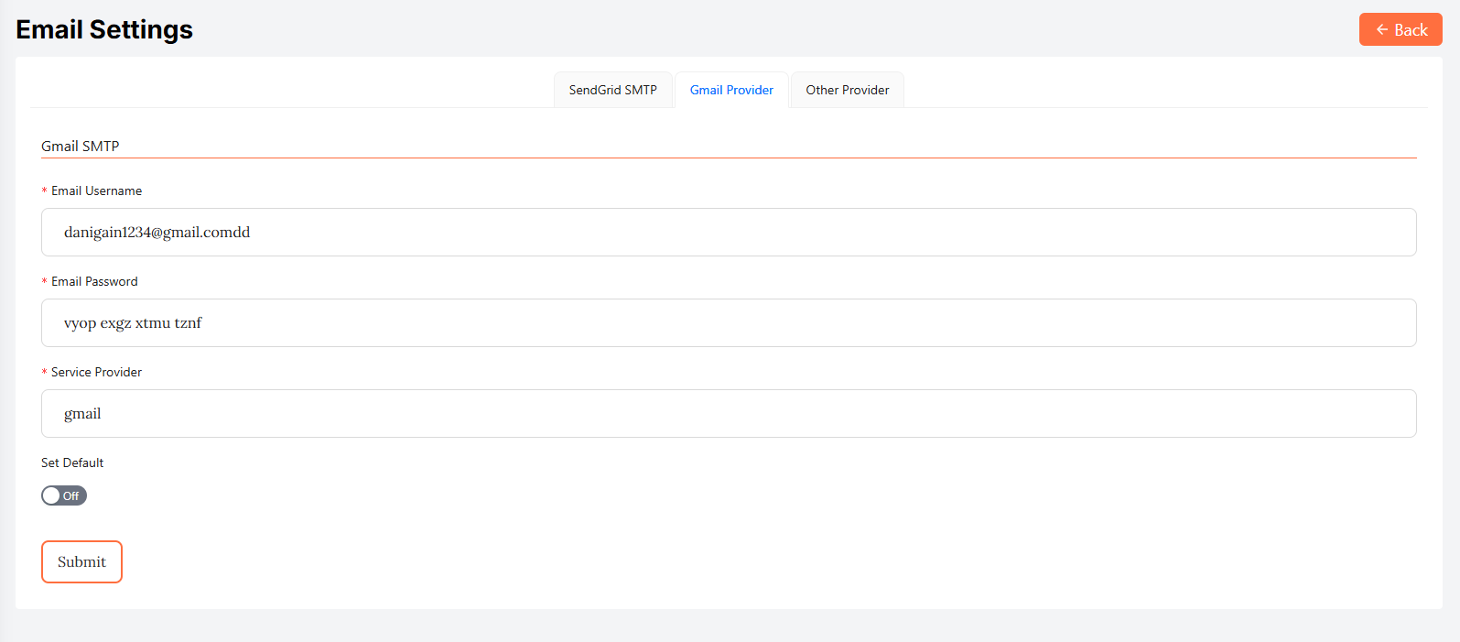Enable the Set Default toggle switch
The height and width of the screenshot is (642, 1460).
(x=64, y=495)
